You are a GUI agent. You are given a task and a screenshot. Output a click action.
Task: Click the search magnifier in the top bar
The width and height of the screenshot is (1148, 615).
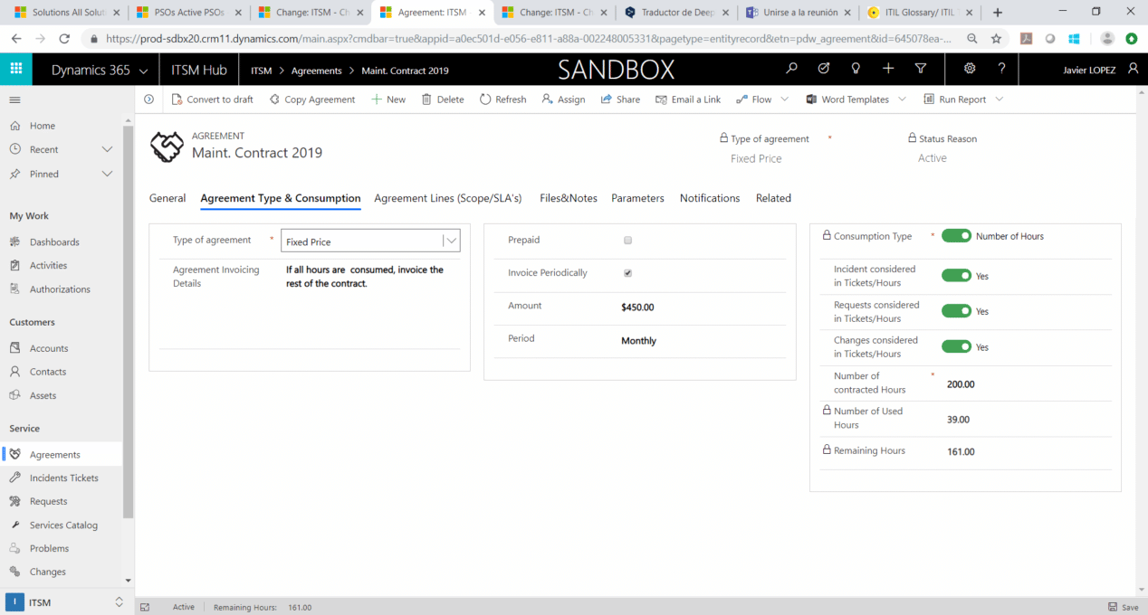tap(791, 69)
